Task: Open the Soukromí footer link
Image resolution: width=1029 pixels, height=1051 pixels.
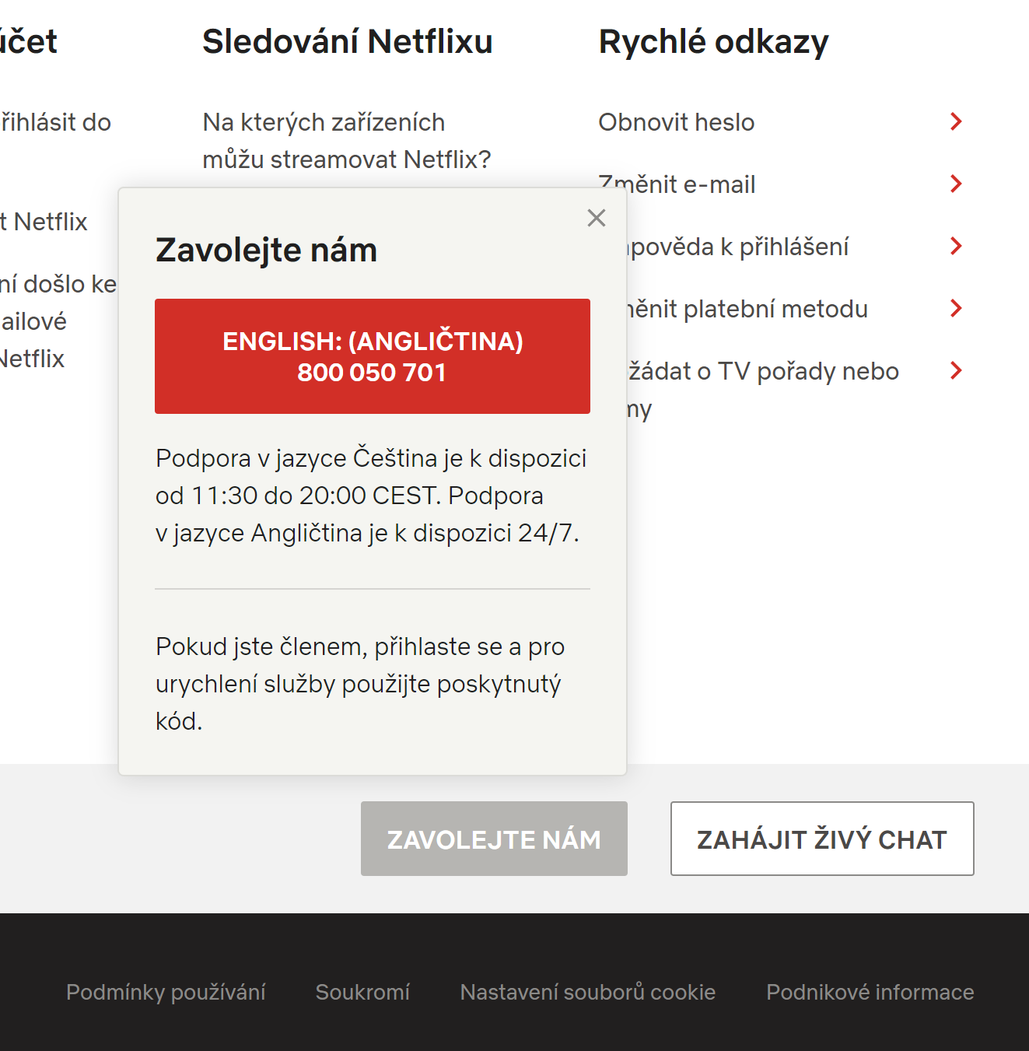Action: [x=362, y=992]
